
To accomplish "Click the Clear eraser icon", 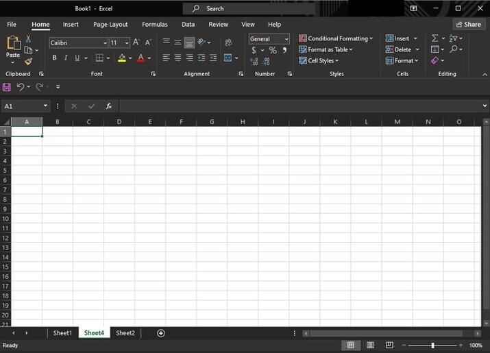I will click(x=434, y=60).
